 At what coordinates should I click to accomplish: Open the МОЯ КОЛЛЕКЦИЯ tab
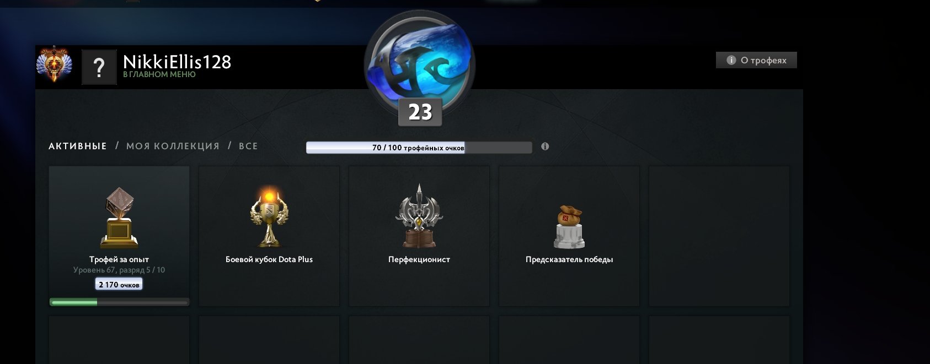click(173, 146)
